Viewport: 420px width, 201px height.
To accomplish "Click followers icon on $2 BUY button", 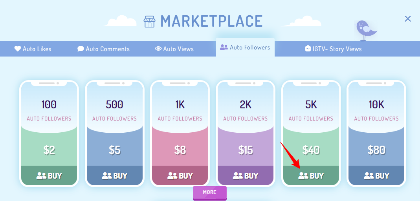I will pos(41,176).
